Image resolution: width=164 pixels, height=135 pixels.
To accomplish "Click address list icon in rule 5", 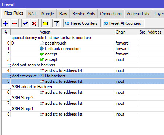I will pyautogui.click(x=42, y=81).
